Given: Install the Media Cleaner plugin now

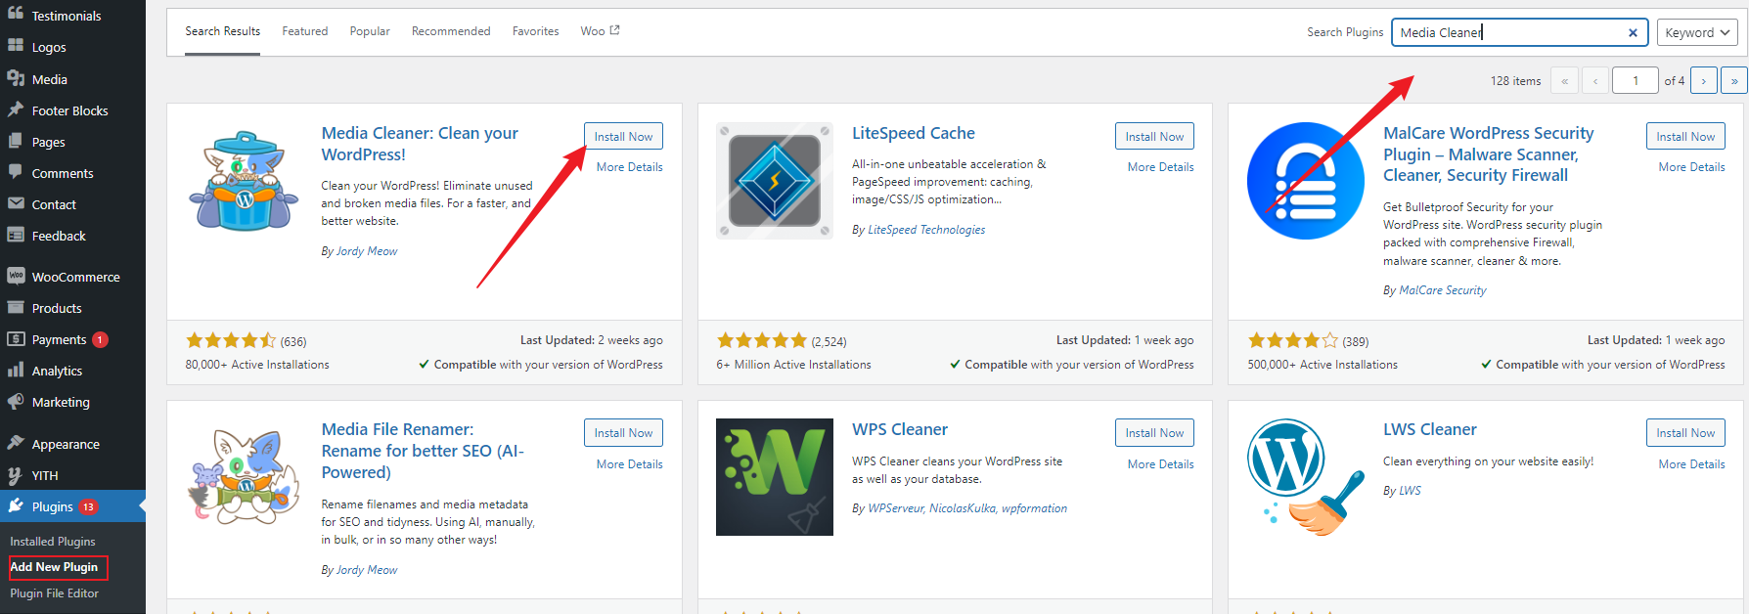Looking at the screenshot, I should [x=623, y=137].
